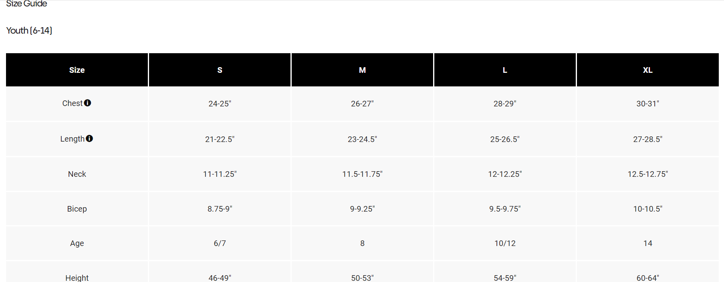
Task: Click the 24-25" chest measurement cell
Action: click(x=220, y=104)
